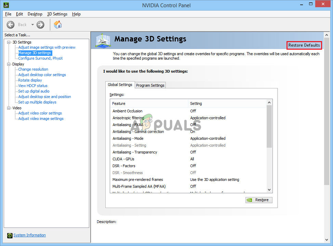Open the System Information link
Image resolution: width=333 pixels, height=246 pixels.
point(29,235)
